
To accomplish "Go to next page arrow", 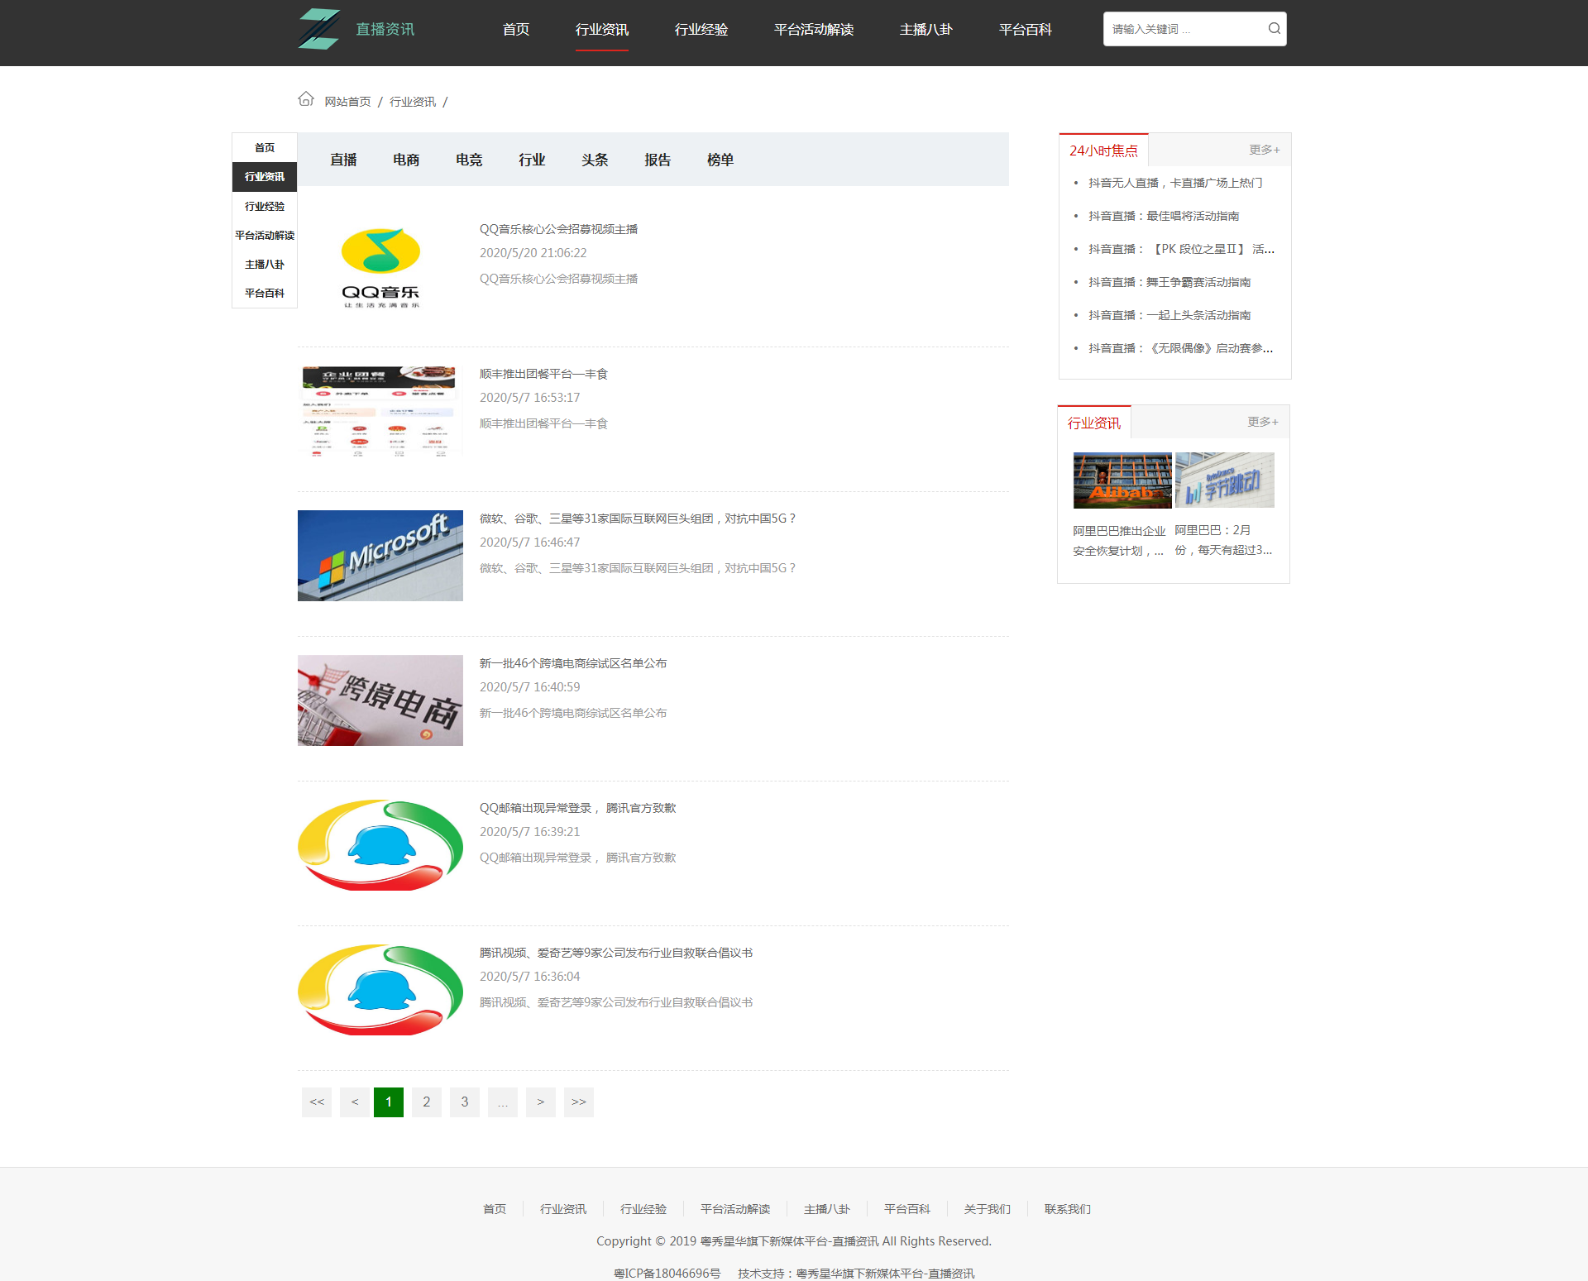I will pyautogui.click(x=541, y=1102).
